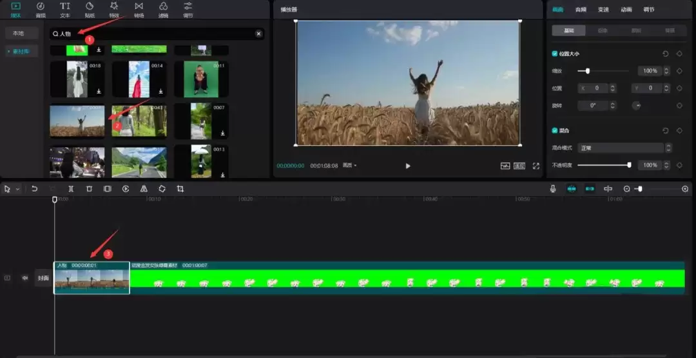
Task: Switch to the 变速 speed tab
Action: (x=603, y=10)
